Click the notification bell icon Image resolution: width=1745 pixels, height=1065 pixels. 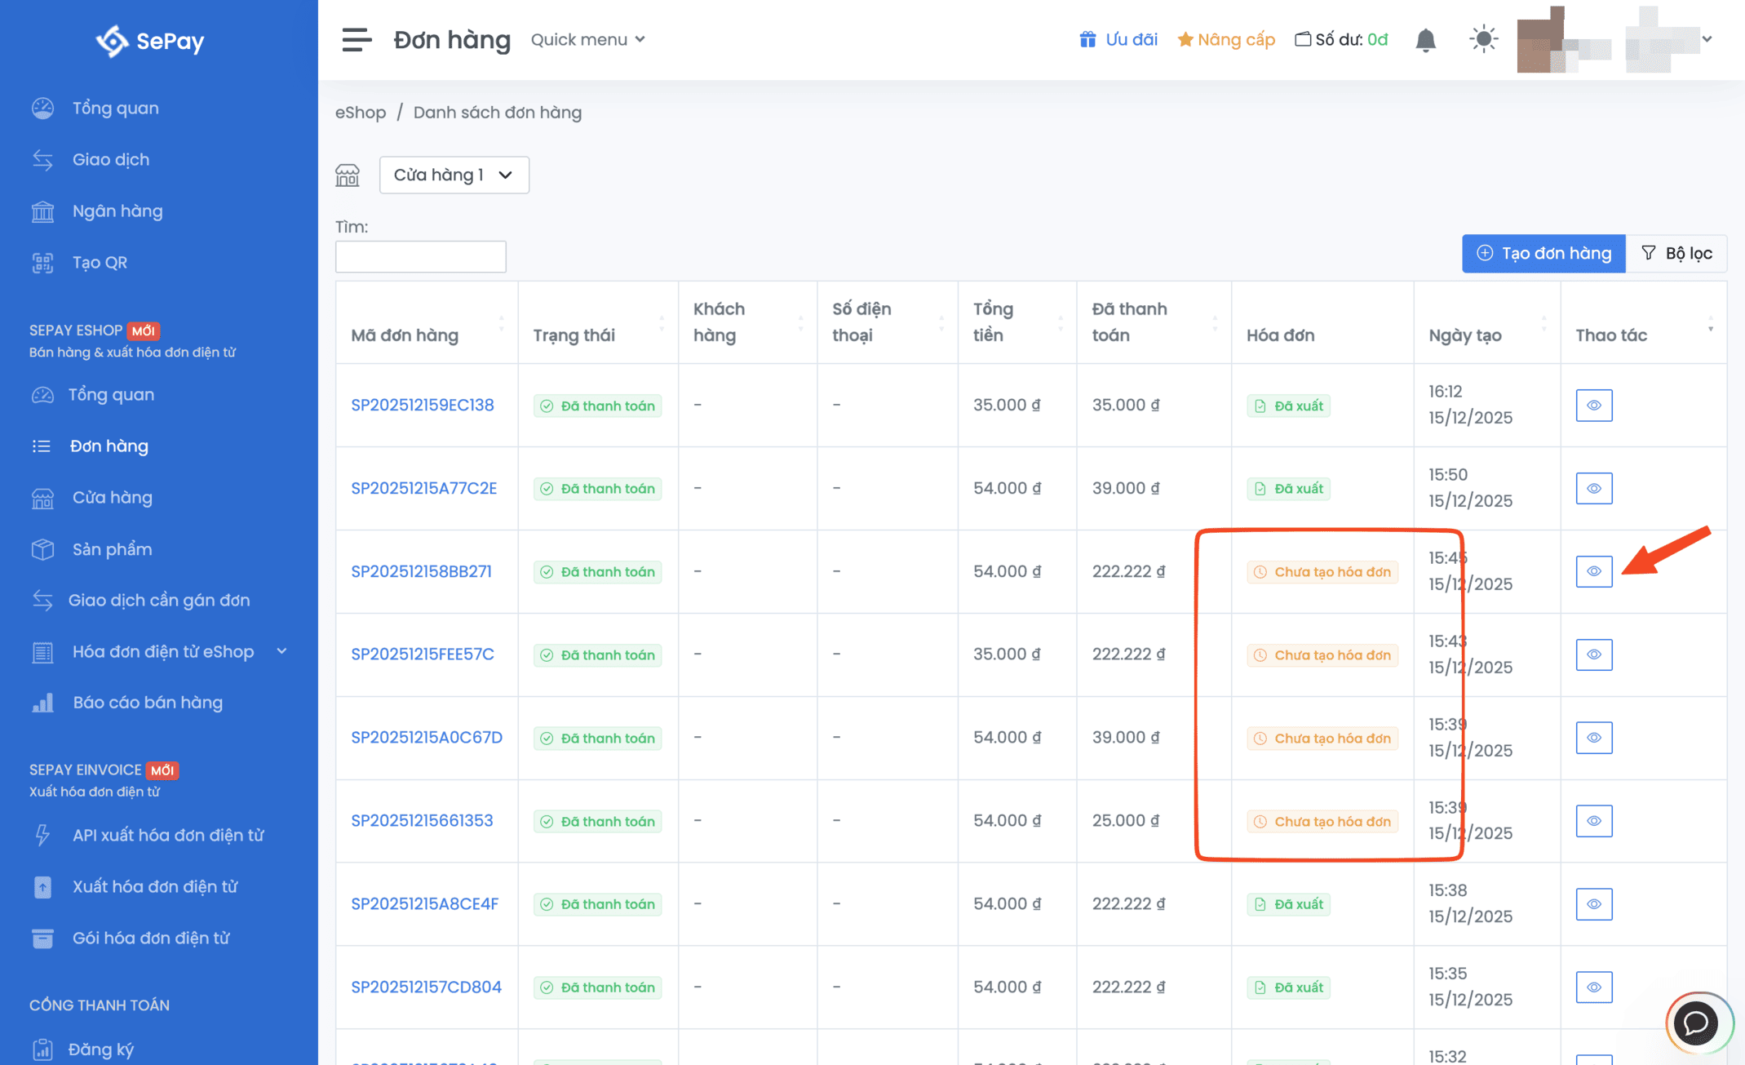pyautogui.click(x=1425, y=39)
